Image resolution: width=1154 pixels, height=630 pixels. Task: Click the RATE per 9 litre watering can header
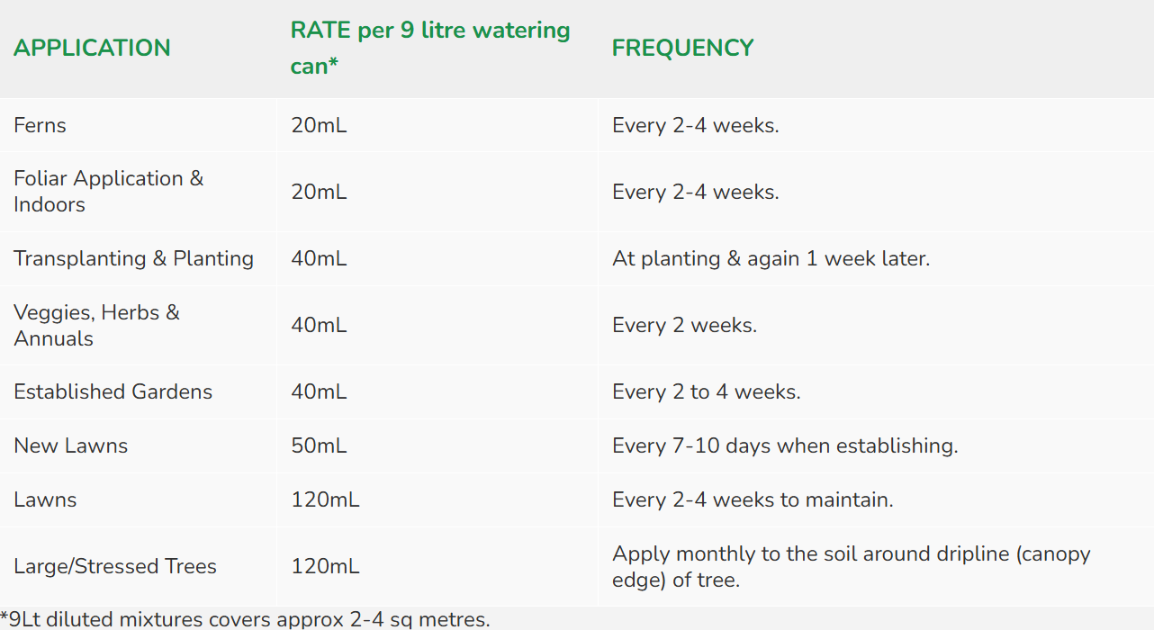point(429,48)
